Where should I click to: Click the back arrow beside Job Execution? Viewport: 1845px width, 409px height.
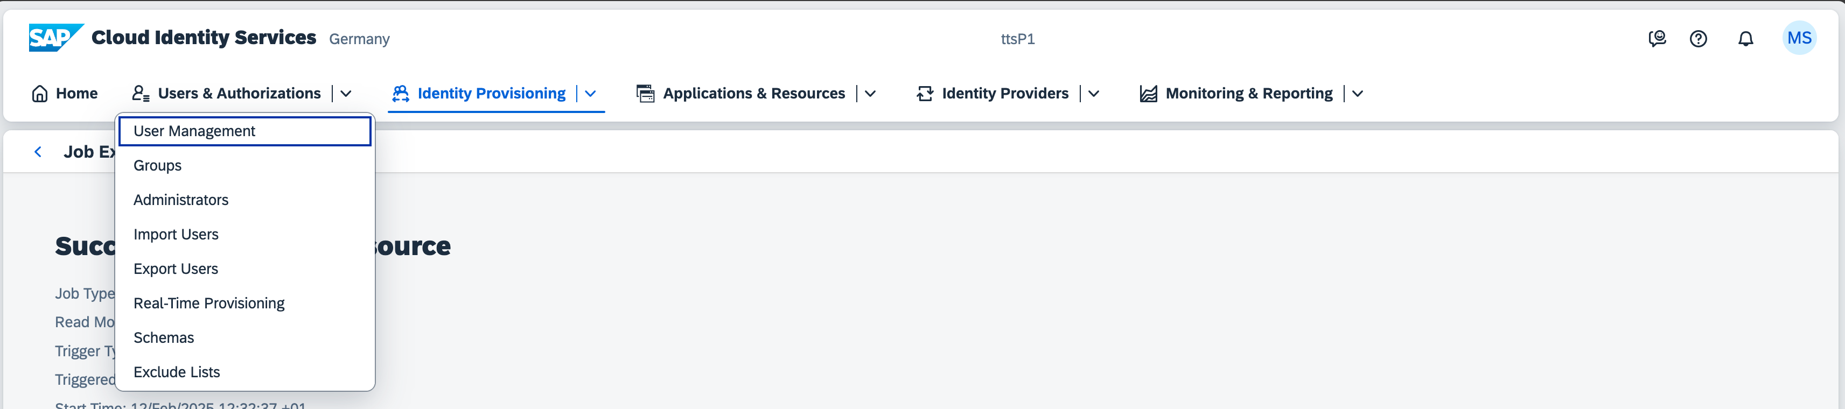[38, 152]
